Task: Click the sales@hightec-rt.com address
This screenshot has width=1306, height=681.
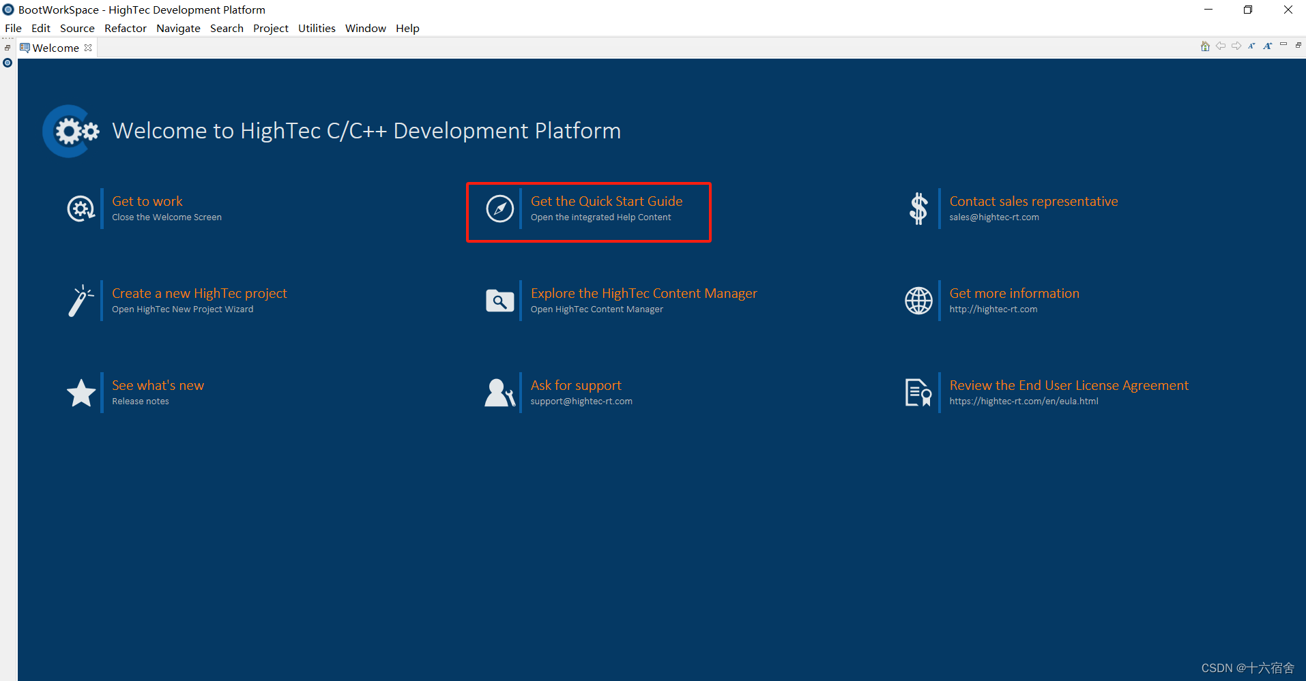Action: pyautogui.click(x=994, y=217)
